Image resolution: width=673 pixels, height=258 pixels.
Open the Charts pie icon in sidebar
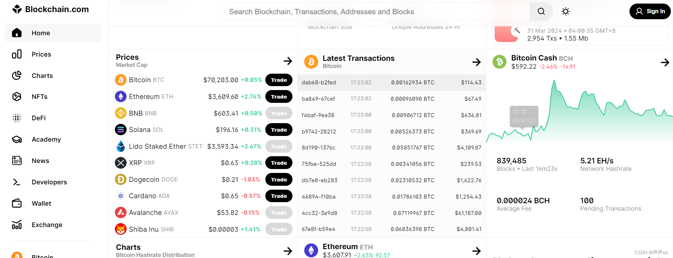click(x=17, y=75)
